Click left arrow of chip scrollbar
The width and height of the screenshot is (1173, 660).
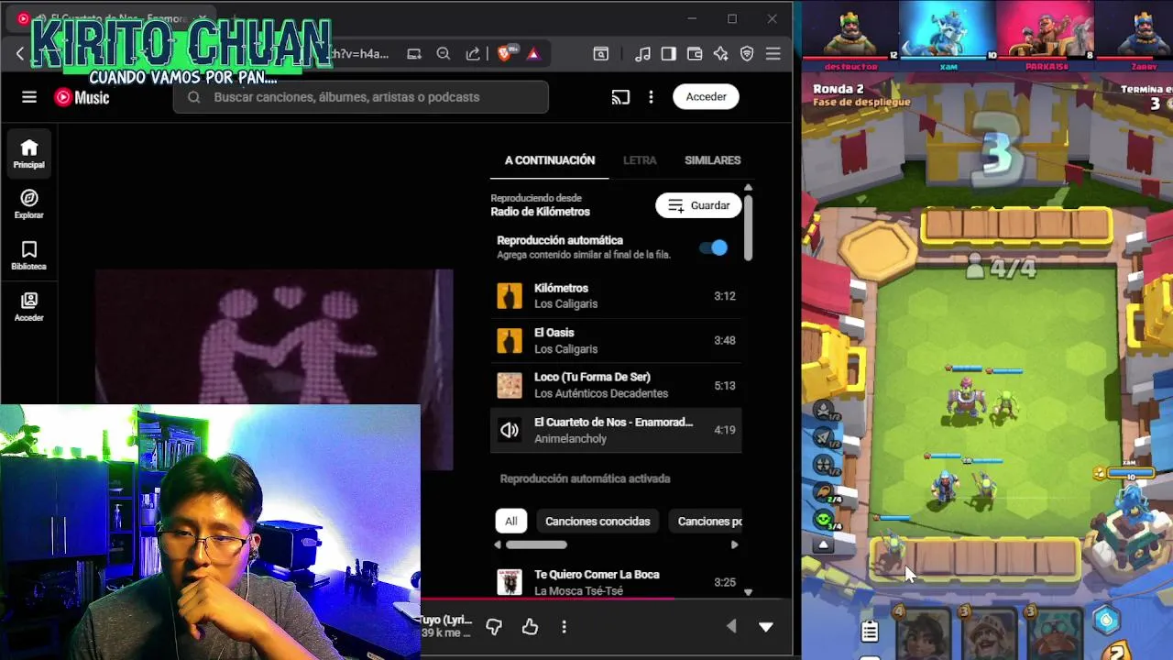click(499, 544)
